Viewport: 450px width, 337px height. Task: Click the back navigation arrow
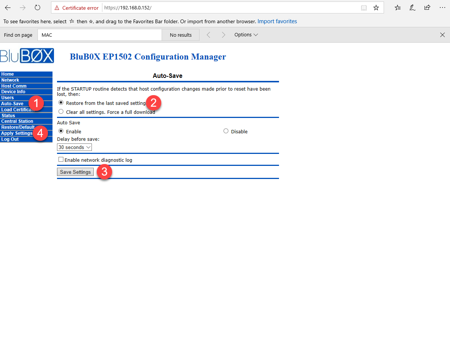coord(7,7)
